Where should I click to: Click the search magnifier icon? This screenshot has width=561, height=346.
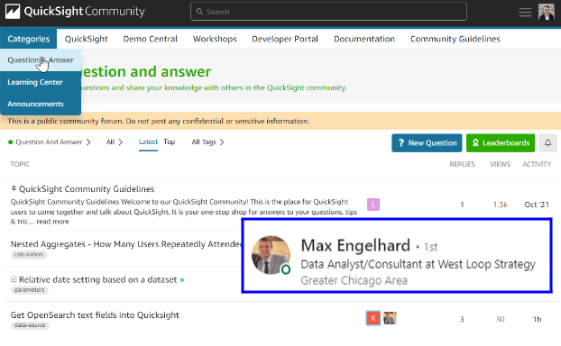pos(199,12)
